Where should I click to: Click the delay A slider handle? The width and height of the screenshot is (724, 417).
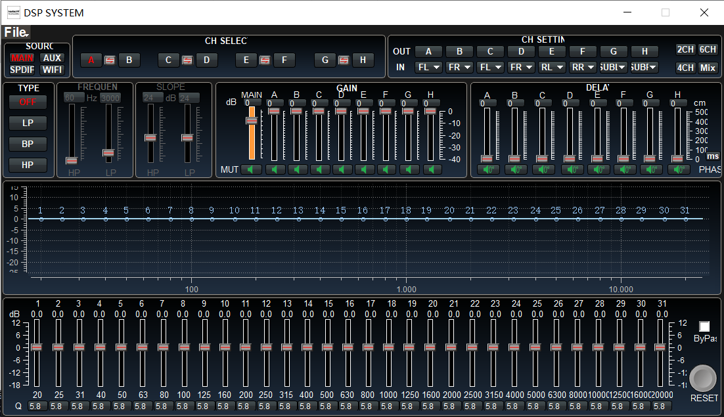click(x=487, y=159)
